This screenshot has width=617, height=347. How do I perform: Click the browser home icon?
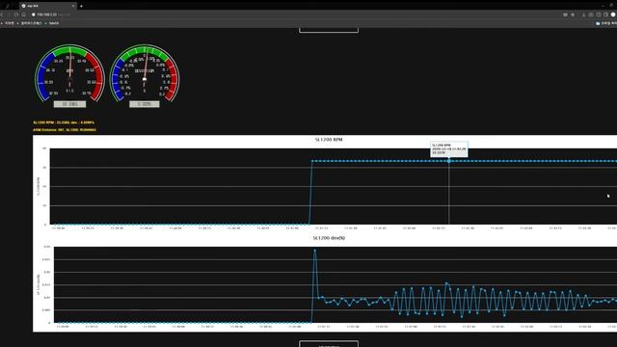click(23, 14)
